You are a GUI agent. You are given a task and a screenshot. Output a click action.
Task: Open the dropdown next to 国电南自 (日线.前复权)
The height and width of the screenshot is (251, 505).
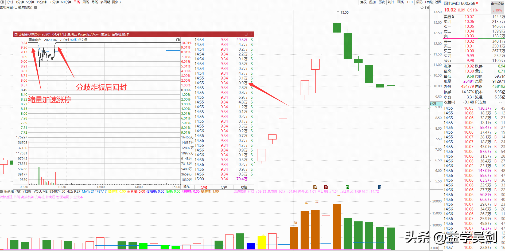[36, 7]
